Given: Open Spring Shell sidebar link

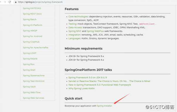Looking at the screenshot, I should coord(29,70).
